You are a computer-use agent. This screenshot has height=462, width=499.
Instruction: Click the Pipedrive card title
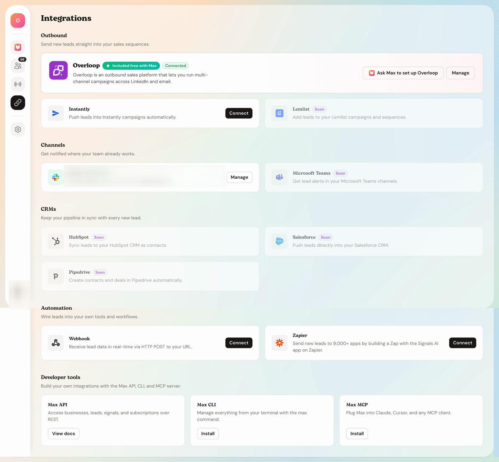coord(79,272)
